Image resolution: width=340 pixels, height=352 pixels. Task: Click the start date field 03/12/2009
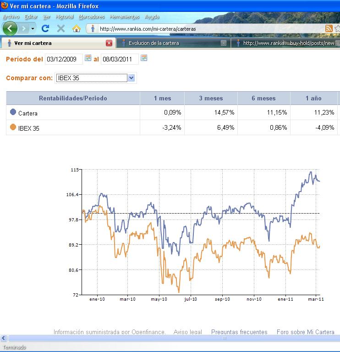pos(64,59)
